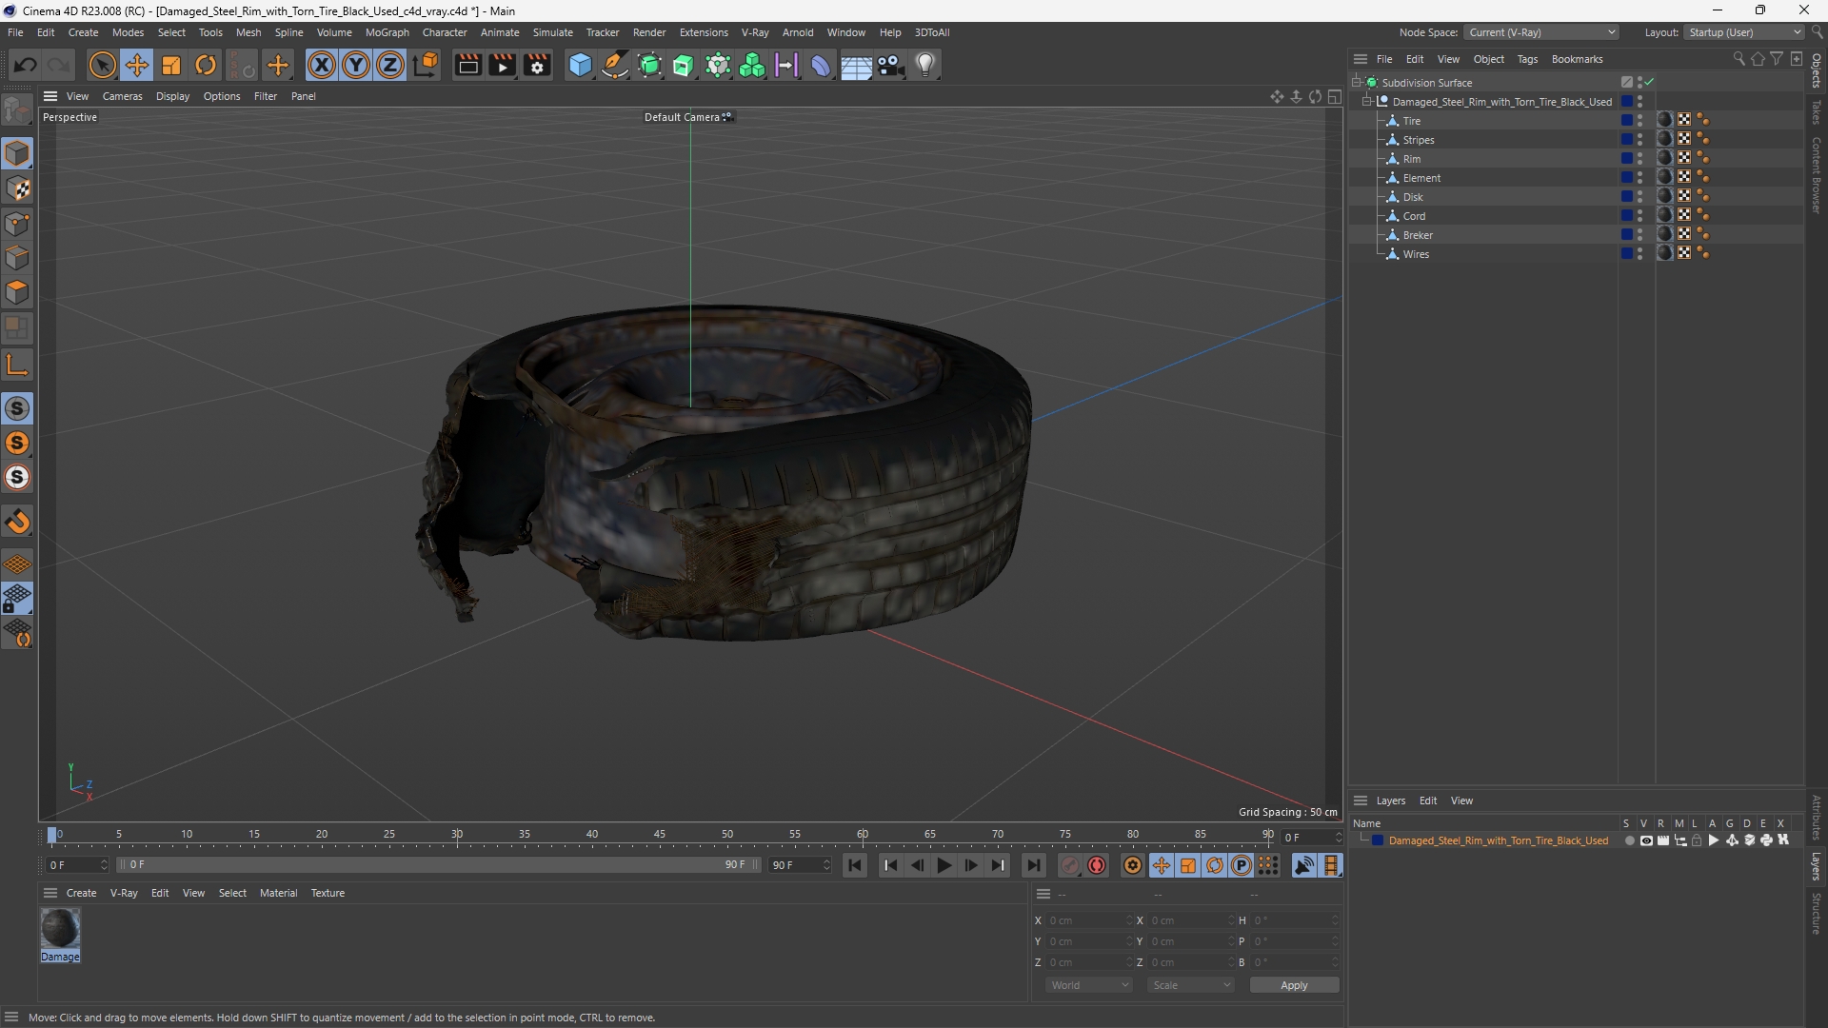
Task: Click the Undo arrow icon
Action: tap(26, 65)
